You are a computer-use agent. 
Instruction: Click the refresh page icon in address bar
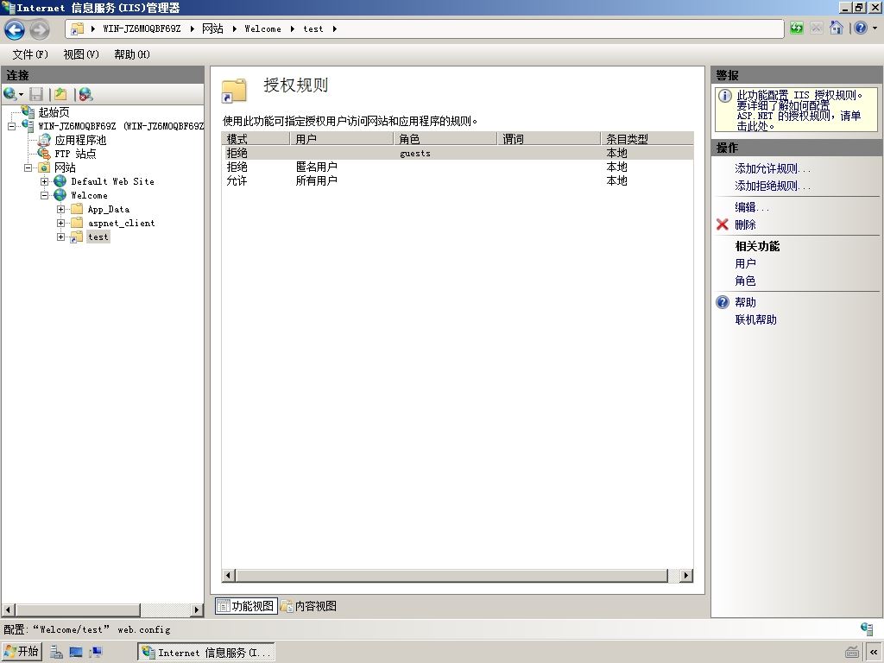click(796, 28)
